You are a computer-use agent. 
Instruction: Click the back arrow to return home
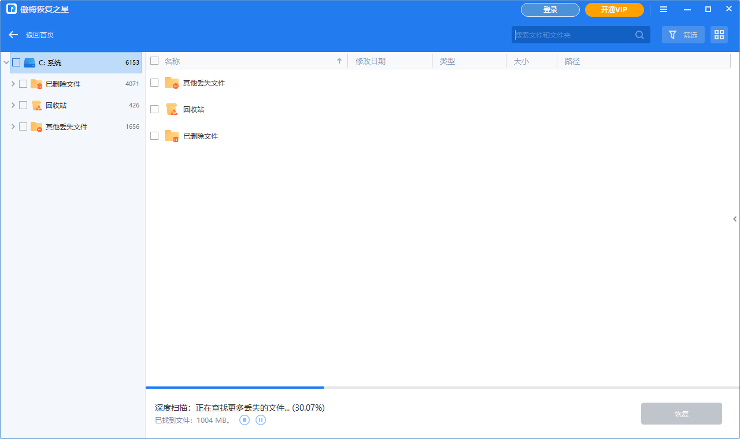pos(13,34)
